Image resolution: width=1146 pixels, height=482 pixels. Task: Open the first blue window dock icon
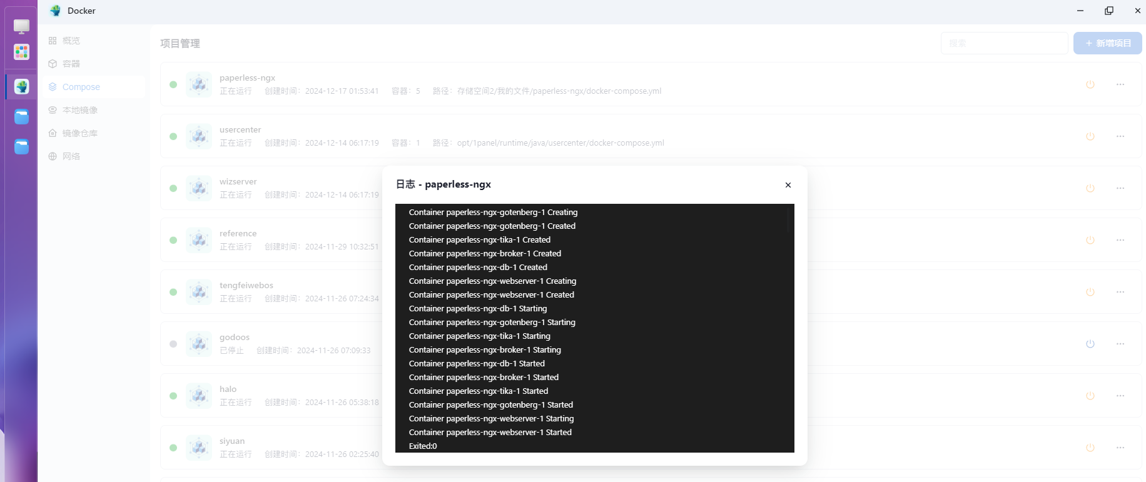pyautogui.click(x=22, y=116)
